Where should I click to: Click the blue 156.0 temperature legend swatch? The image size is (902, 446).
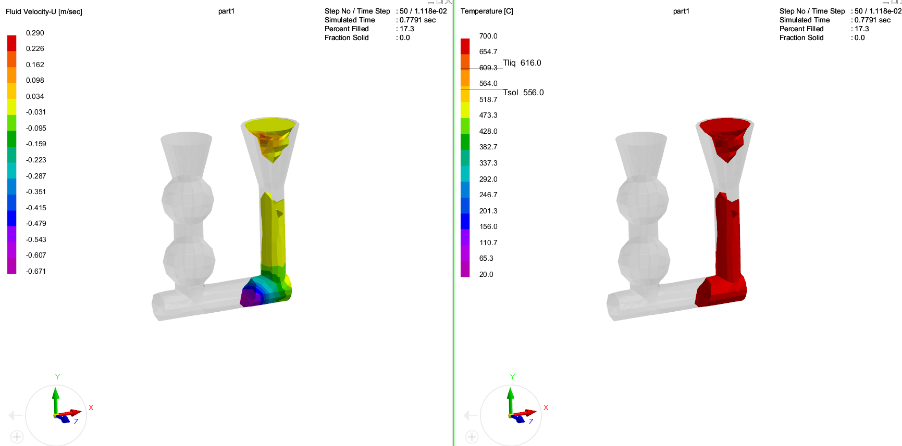tap(465, 221)
